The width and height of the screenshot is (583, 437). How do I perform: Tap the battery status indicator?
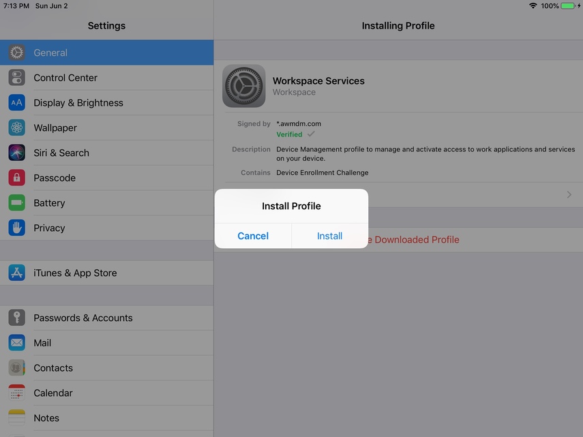click(568, 6)
